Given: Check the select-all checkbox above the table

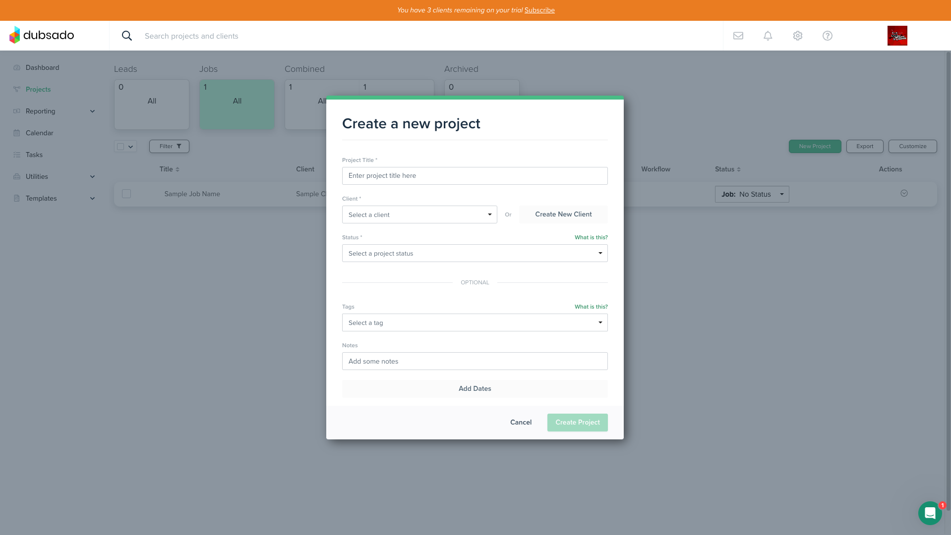Looking at the screenshot, I should pos(119,146).
